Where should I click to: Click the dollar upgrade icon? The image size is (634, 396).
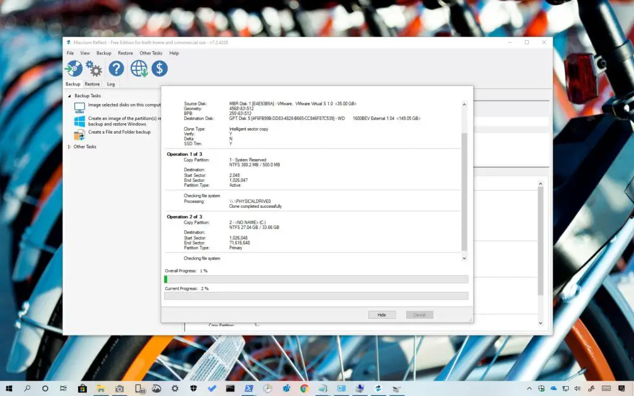[x=160, y=69]
